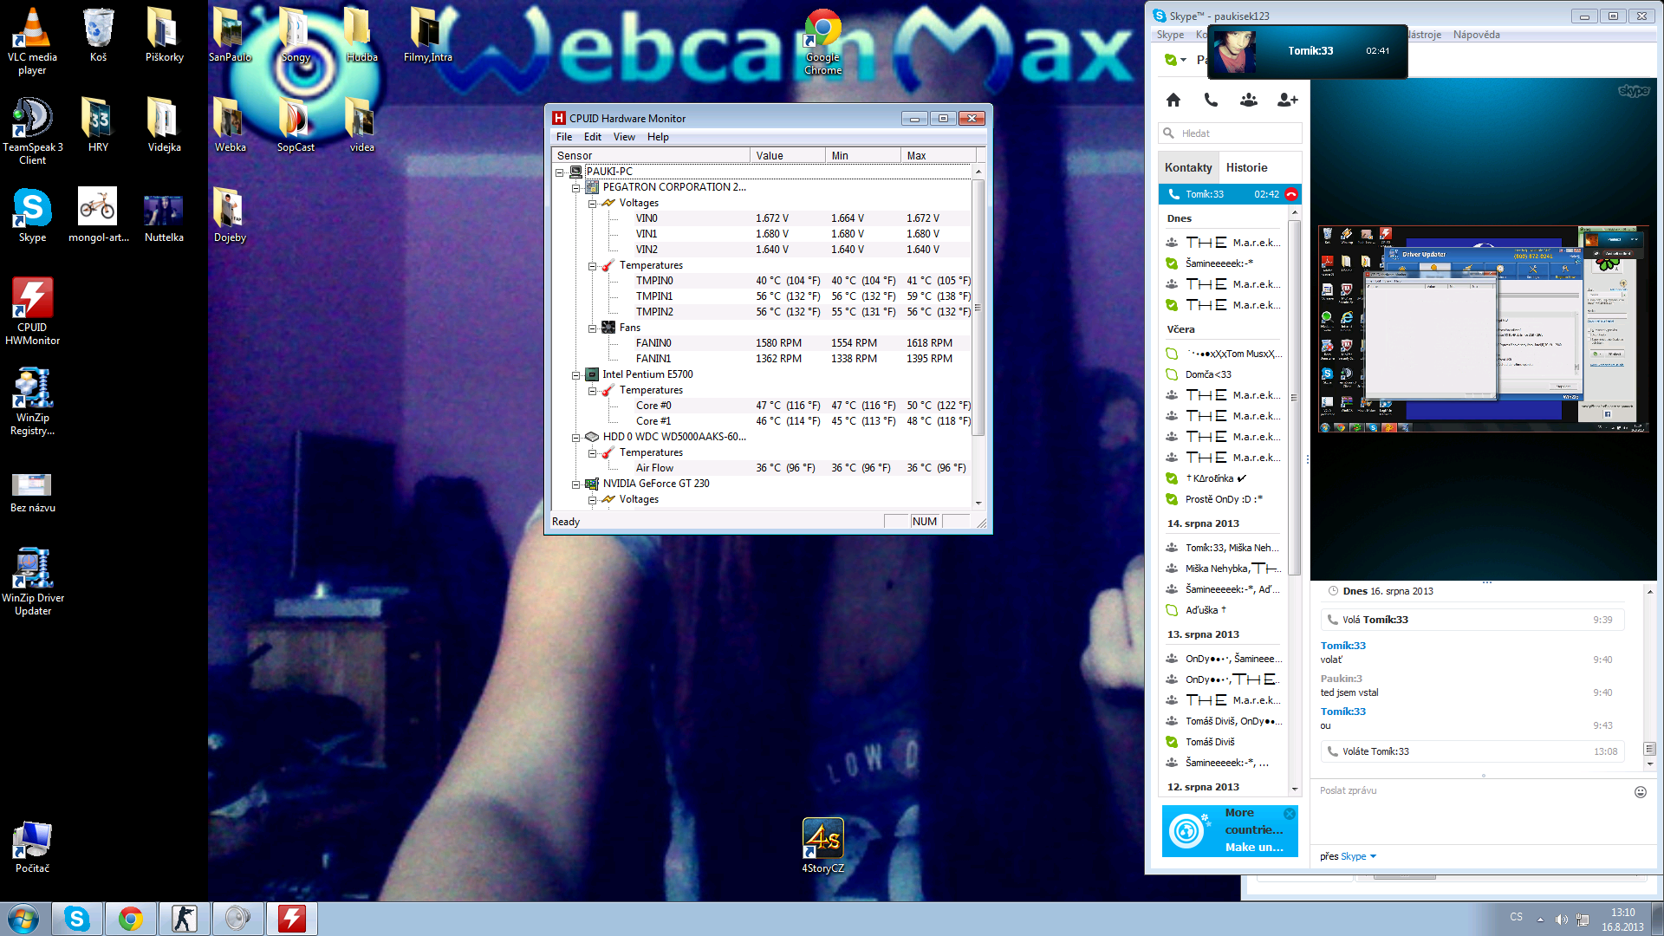
Task: Open the 'přes Skype' send method dropdown
Action: point(1373,856)
